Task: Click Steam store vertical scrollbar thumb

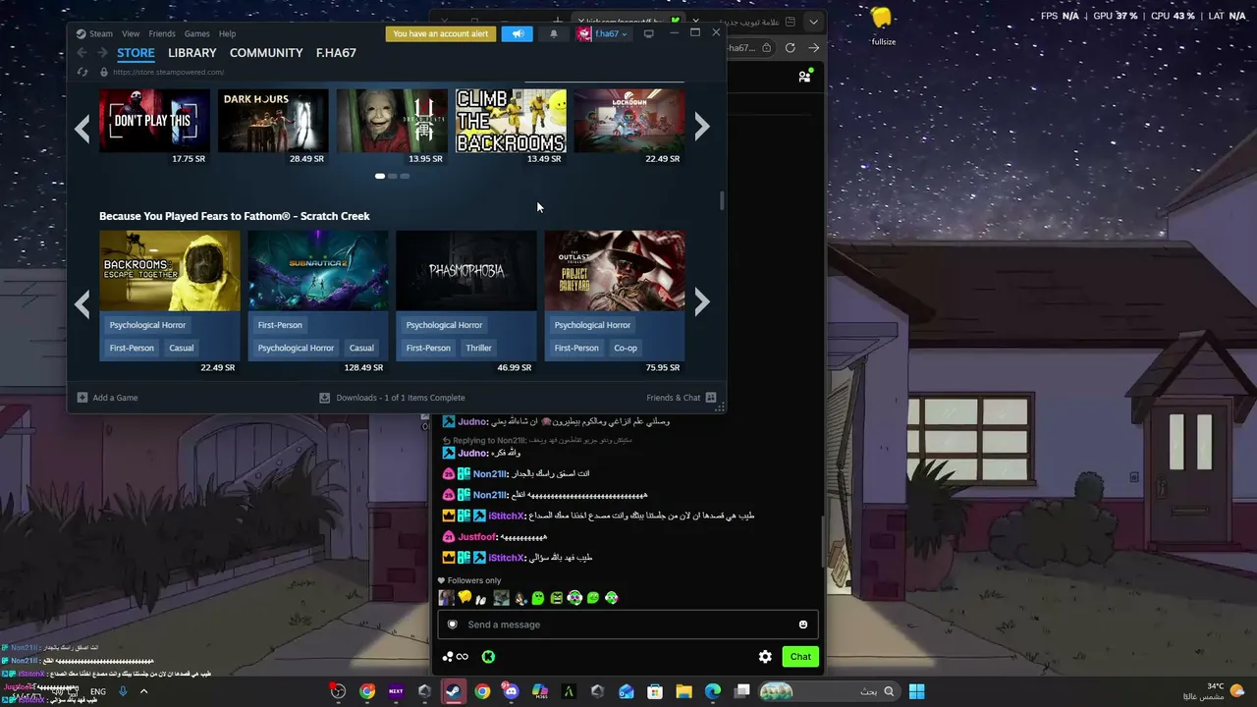Action: click(x=722, y=199)
